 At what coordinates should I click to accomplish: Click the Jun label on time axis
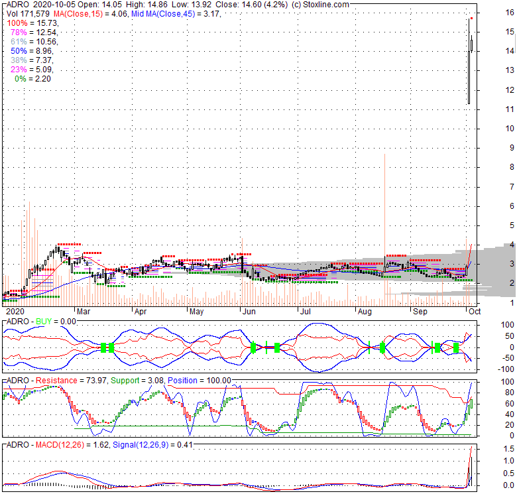point(249,312)
